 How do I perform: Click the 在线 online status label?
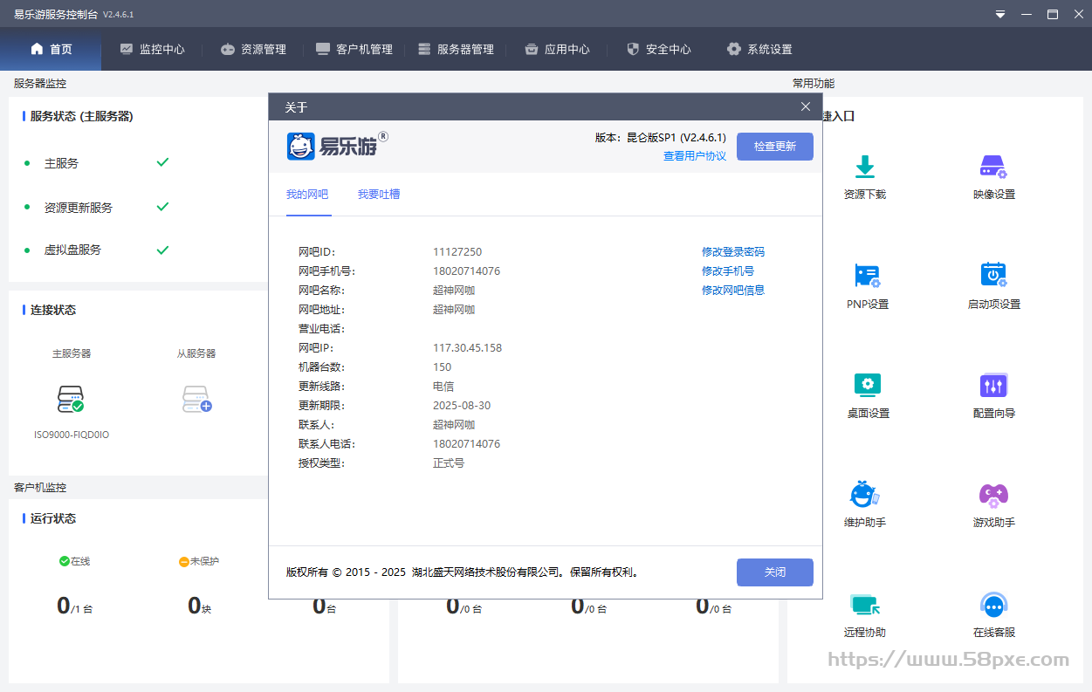[74, 561]
